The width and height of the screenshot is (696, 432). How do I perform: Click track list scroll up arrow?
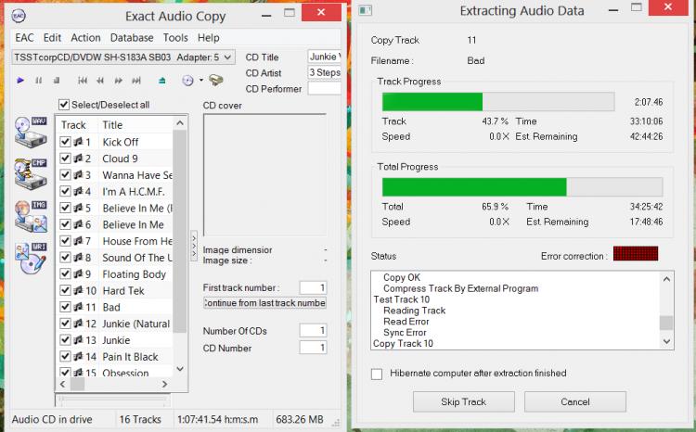(180, 123)
